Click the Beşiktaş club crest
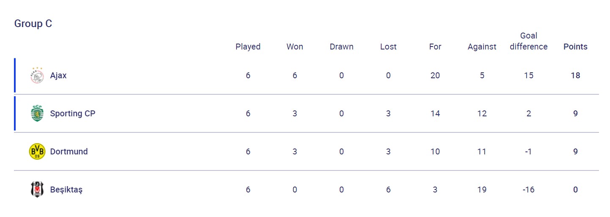Viewport: 610px width, 217px height. click(37, 190)
